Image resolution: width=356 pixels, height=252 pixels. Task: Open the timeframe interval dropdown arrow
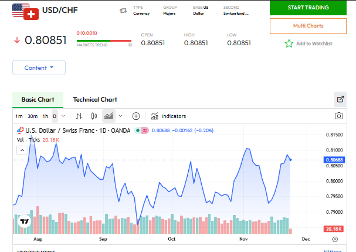(x=63, y=116)
